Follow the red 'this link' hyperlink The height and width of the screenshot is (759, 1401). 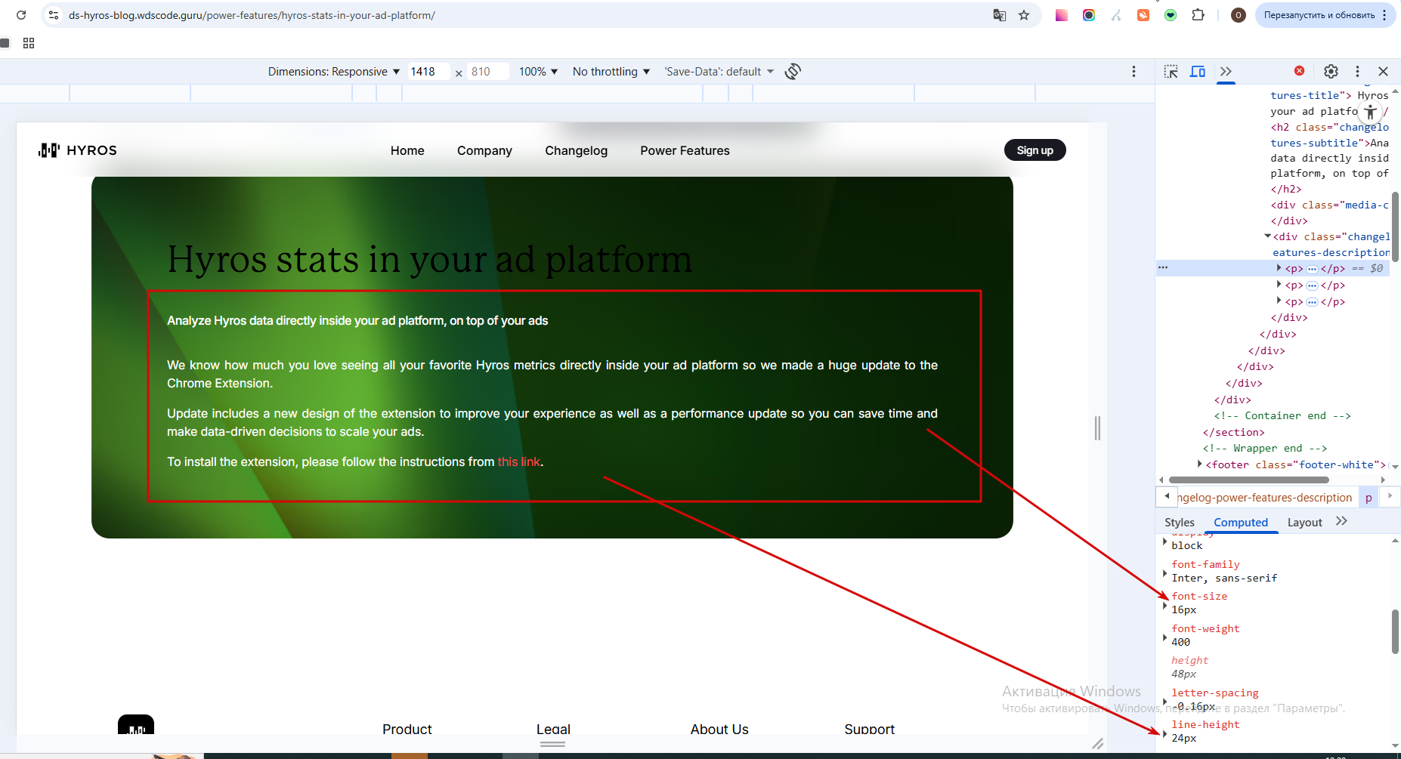[x=519, y=461]
